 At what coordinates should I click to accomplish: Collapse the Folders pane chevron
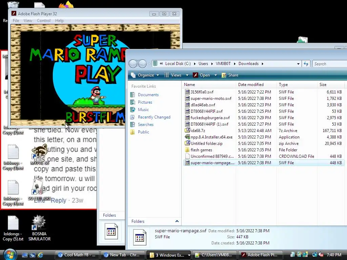(177, 221)
